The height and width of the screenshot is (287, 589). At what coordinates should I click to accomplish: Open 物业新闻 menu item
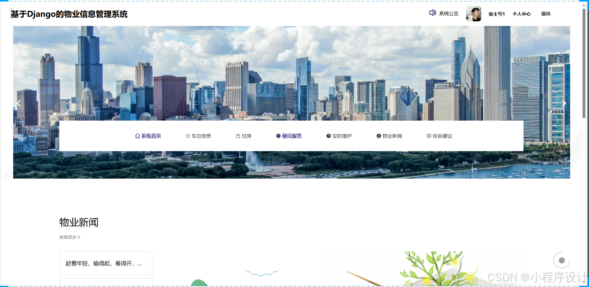(x=392, y=136)
